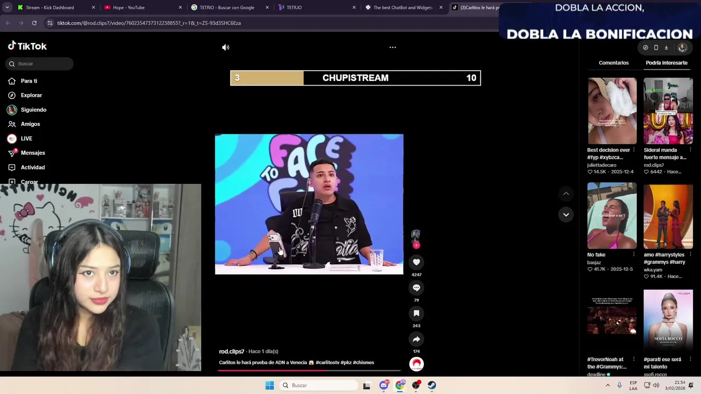Click the wka.yam username
The image size is (701, 394).
653,269
